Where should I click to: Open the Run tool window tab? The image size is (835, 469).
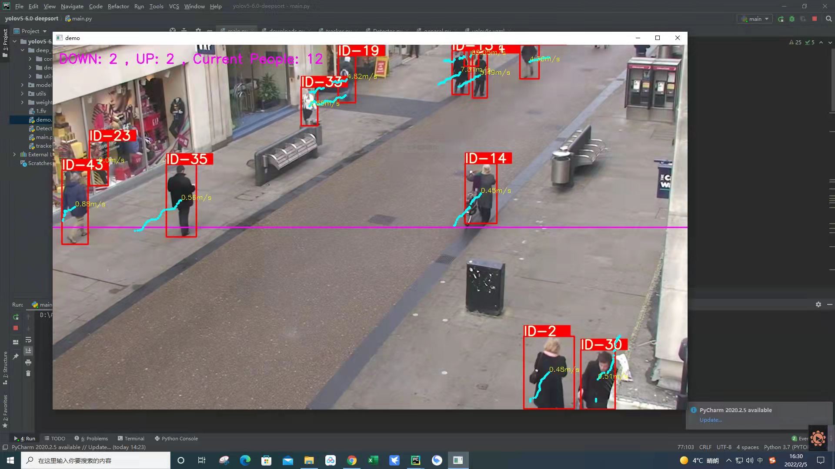click(x=25, y=439)
